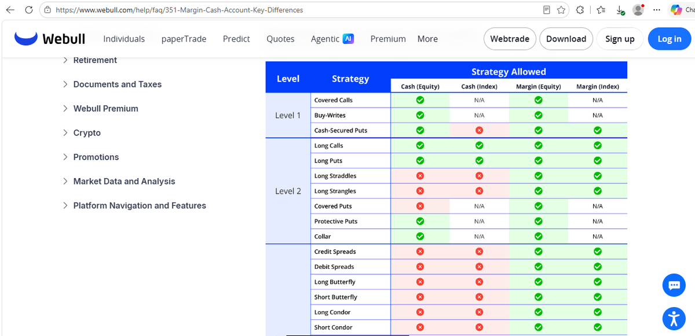Expand Documents and Taxes section

(112, 84)
